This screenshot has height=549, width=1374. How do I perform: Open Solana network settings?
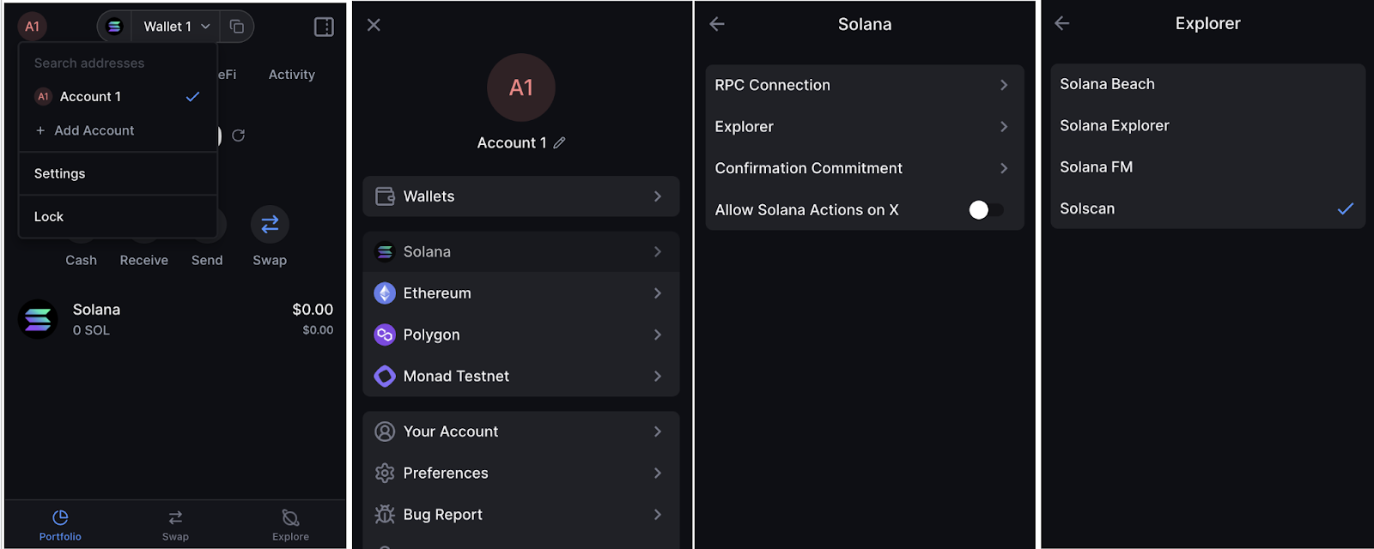[x=521, y=251]
